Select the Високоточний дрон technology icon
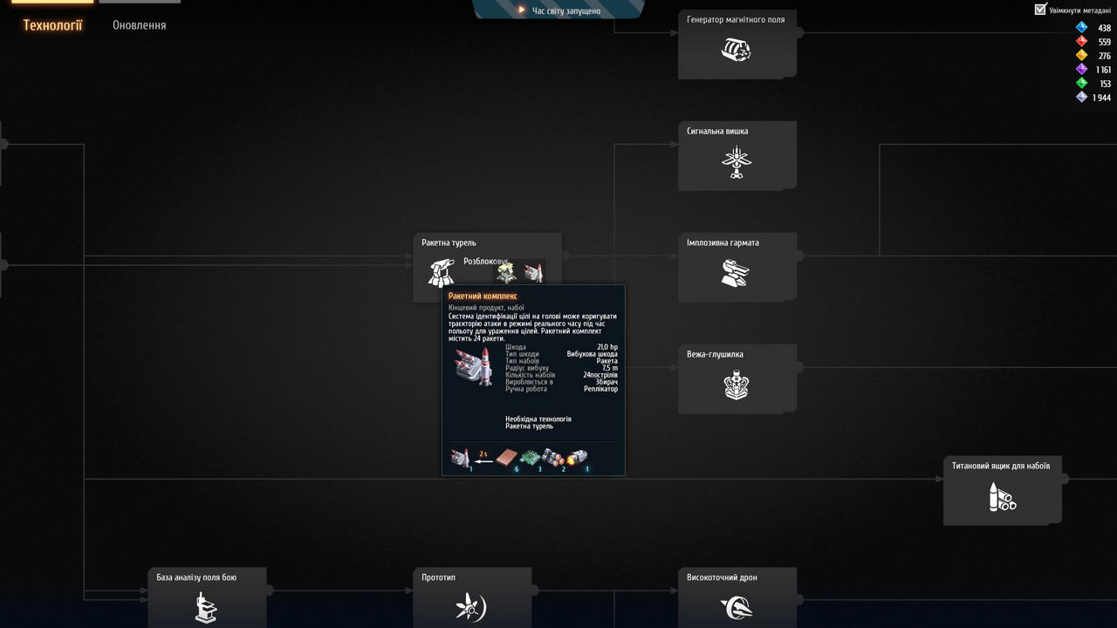Viewport: 1117px width, 628px height. click(x=737, y=607)
